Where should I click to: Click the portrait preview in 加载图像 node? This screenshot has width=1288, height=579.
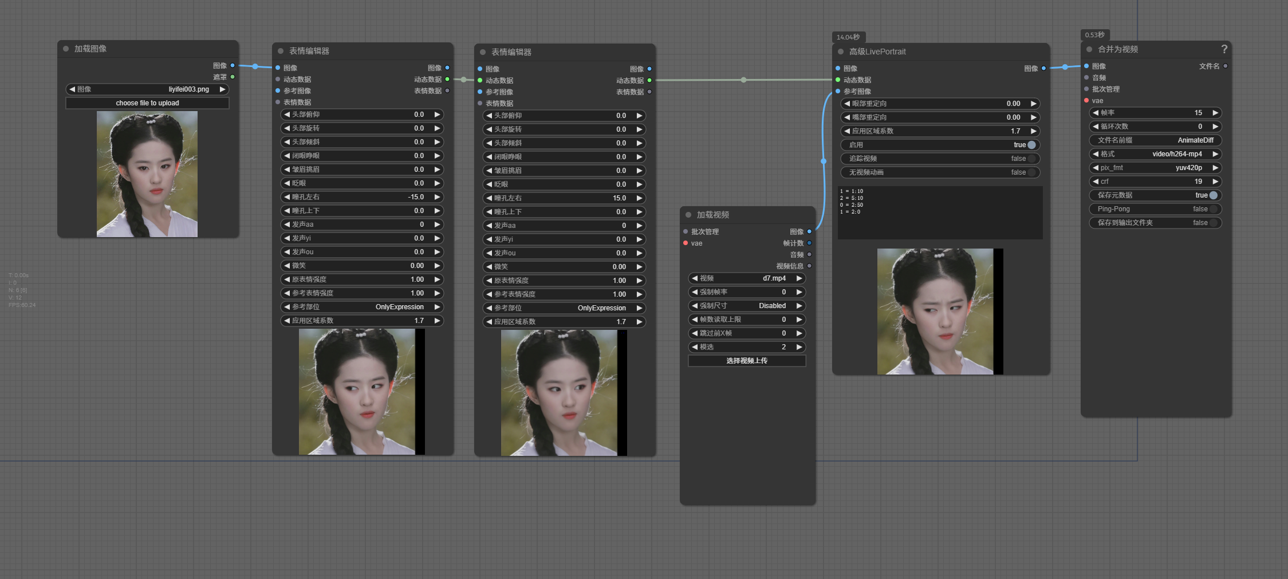coord(147,174)
